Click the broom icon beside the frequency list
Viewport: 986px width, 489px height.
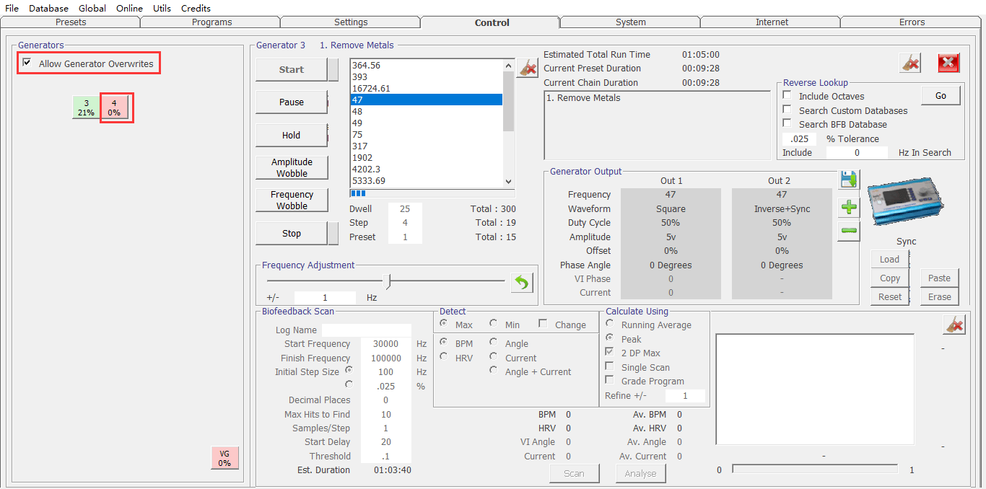pos(528,68)
